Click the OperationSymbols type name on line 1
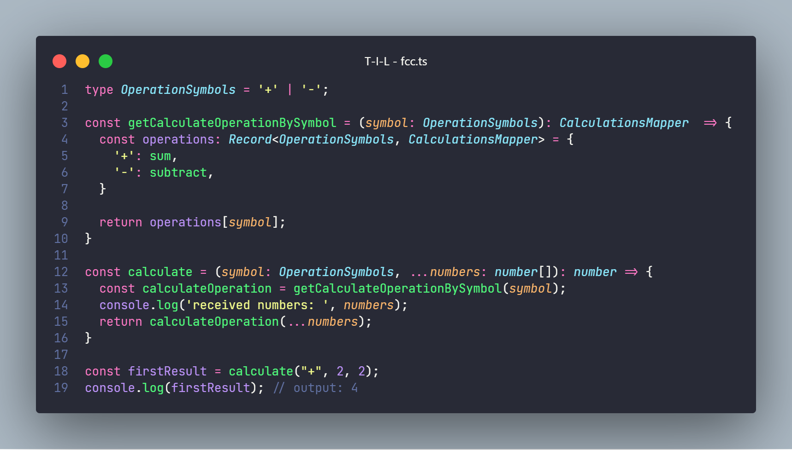The width and height of the screenshot is (792, 450). coord(178,90)
